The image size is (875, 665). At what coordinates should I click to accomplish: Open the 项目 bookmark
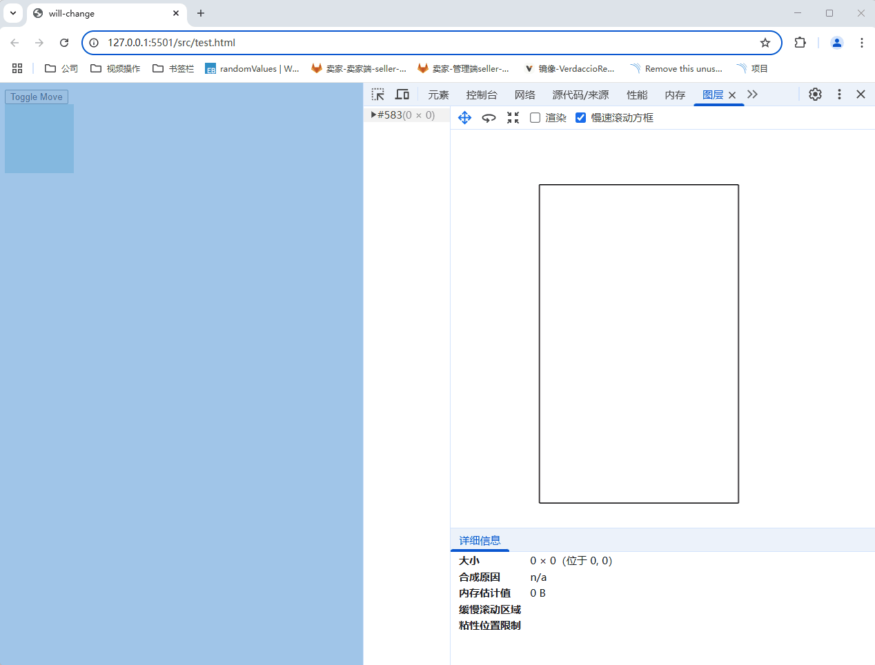(x=752, y=68)
